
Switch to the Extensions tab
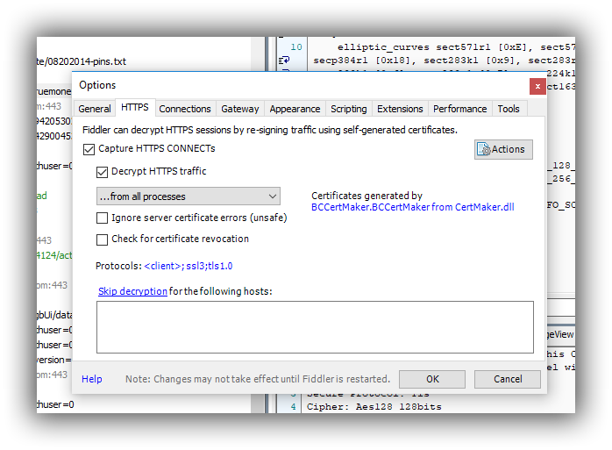pyautogui.click(x=400, y=109)
